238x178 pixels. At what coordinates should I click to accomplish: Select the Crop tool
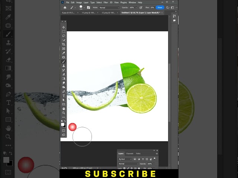pos(64,44)
